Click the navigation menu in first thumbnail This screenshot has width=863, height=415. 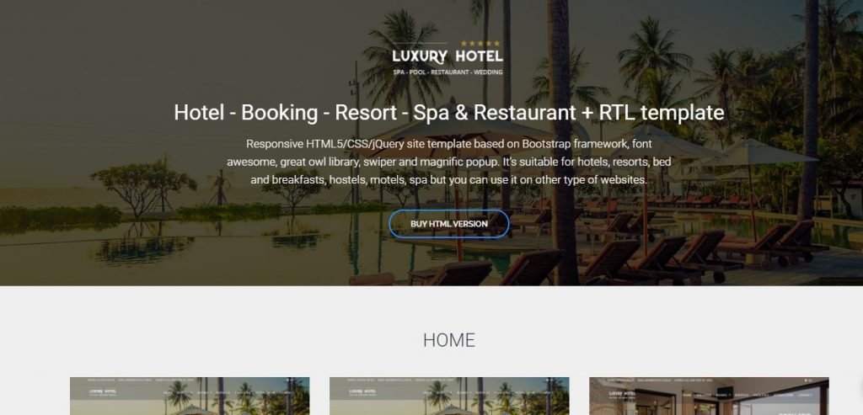[228, 394]
